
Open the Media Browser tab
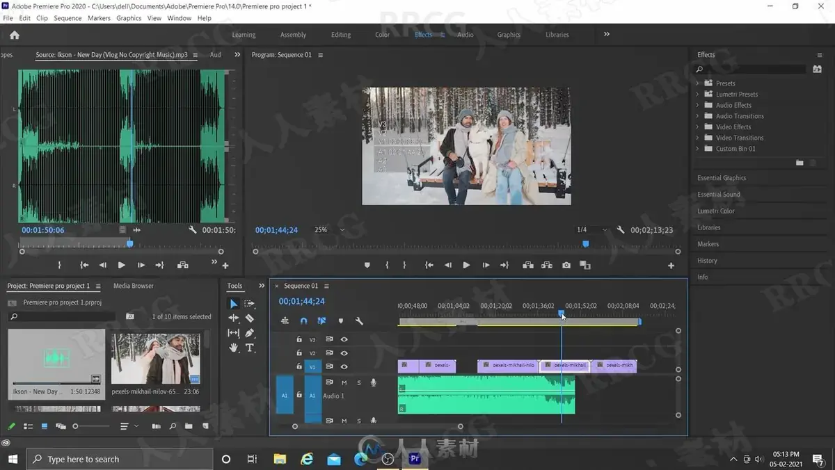[x=134, y=286]
